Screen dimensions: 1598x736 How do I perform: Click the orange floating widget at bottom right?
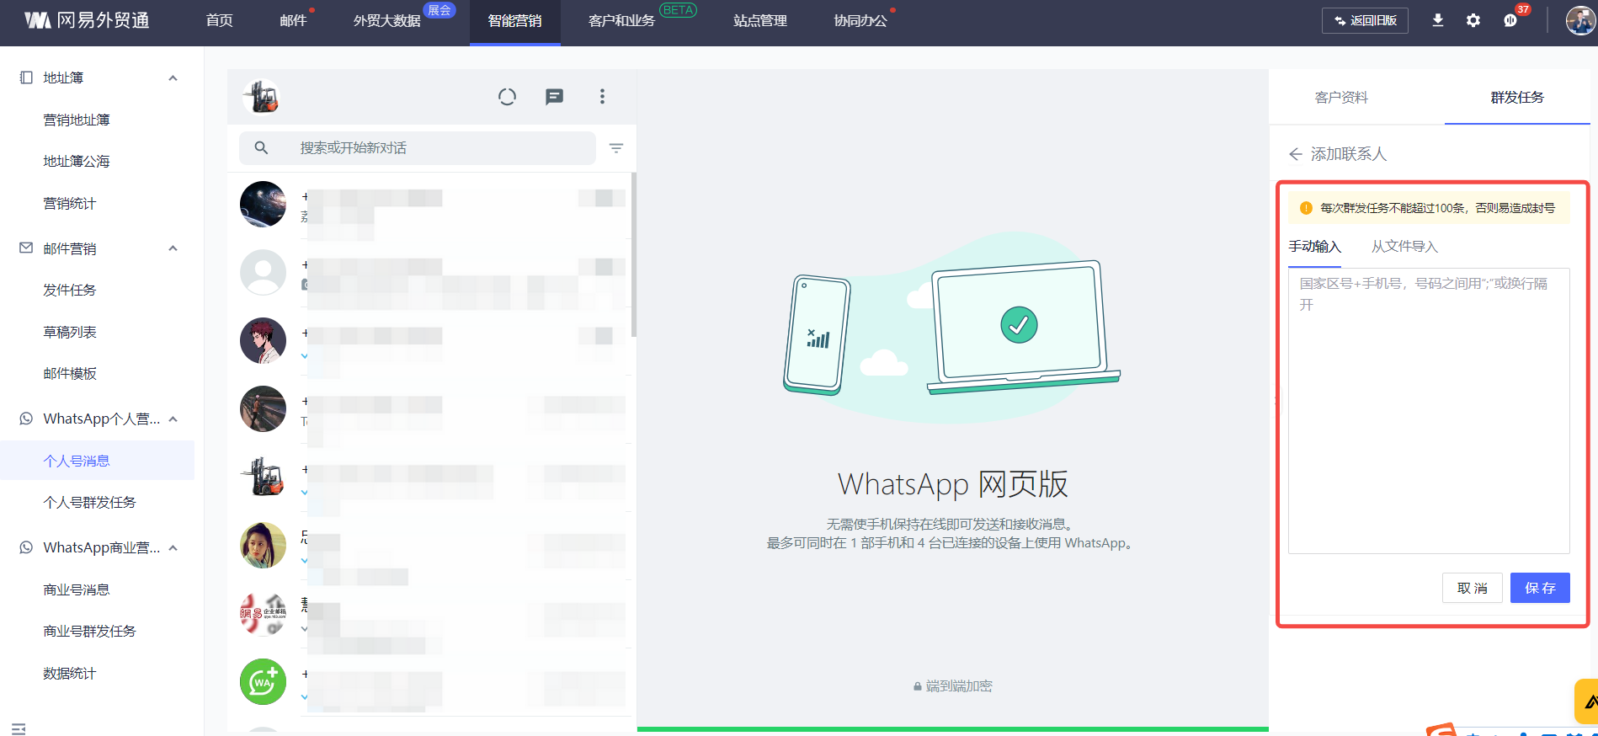tap(1587, 701)
